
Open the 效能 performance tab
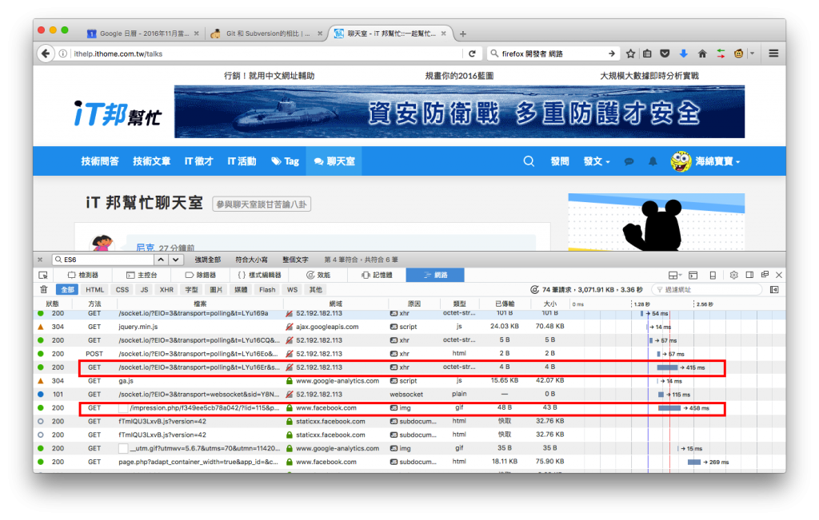click(x=318, y=275)
